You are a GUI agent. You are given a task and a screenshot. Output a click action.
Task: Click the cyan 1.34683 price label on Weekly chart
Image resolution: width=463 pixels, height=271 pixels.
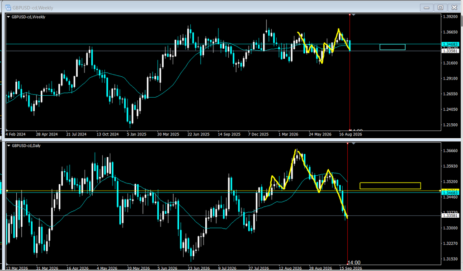[450, 45]
